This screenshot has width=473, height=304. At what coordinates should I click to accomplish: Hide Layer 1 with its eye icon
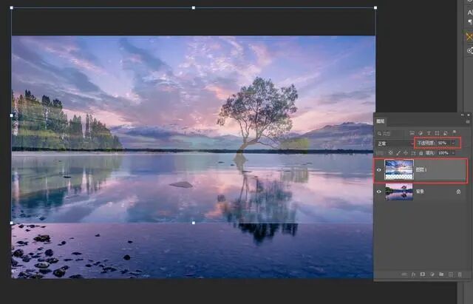tap(379, 170)
